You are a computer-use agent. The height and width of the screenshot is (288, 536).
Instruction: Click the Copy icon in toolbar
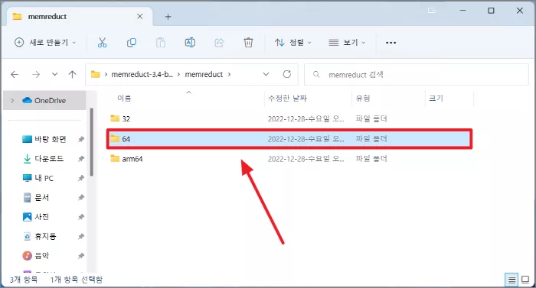coord(131,43)
